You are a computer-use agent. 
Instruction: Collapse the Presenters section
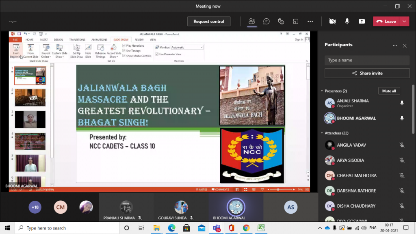click(x=322, y=91)
